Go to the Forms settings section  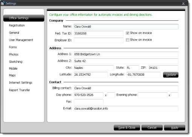click(x=13, y=47)
